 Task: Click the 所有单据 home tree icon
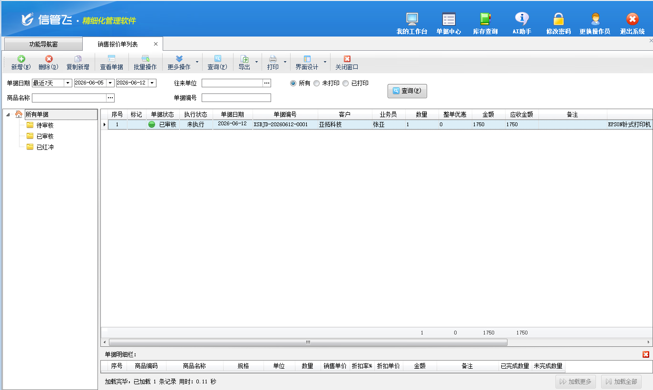[x=19, y=114]
